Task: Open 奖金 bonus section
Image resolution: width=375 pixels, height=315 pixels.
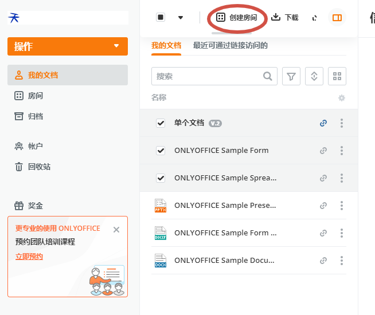Action: click(x=29, y=206)
